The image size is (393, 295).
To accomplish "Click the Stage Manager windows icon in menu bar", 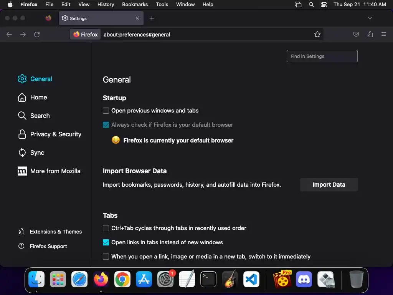I will click(298, 4).
